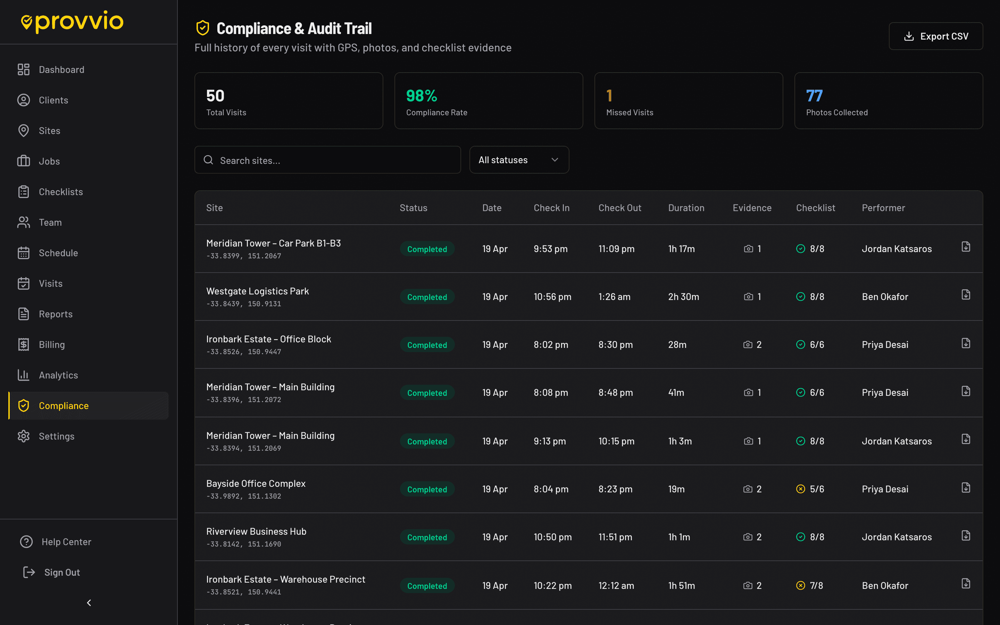Download report for Westgate Logistics Park visit
This screenshot has height=625, width=1000.
point(965,295)
